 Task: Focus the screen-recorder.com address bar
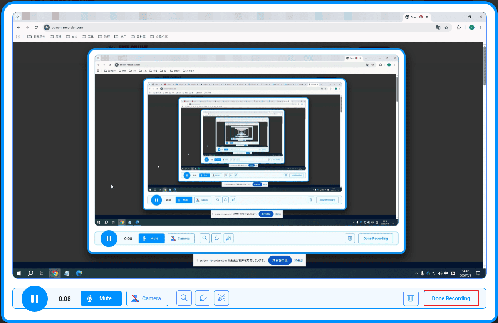tap(239, 27)
